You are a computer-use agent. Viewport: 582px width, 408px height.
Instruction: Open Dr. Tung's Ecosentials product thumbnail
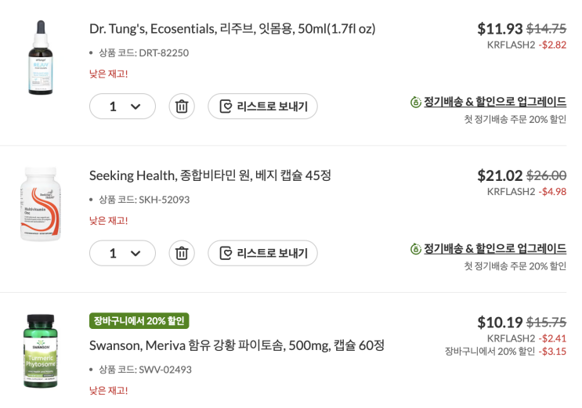(40, 59)
